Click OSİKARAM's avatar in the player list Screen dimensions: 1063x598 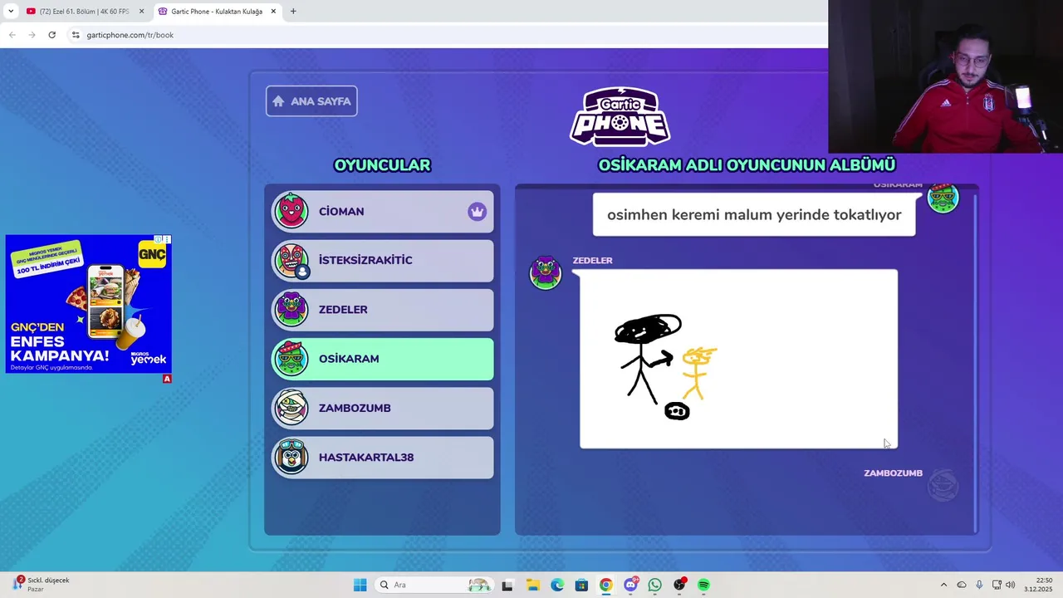[291, 359]
